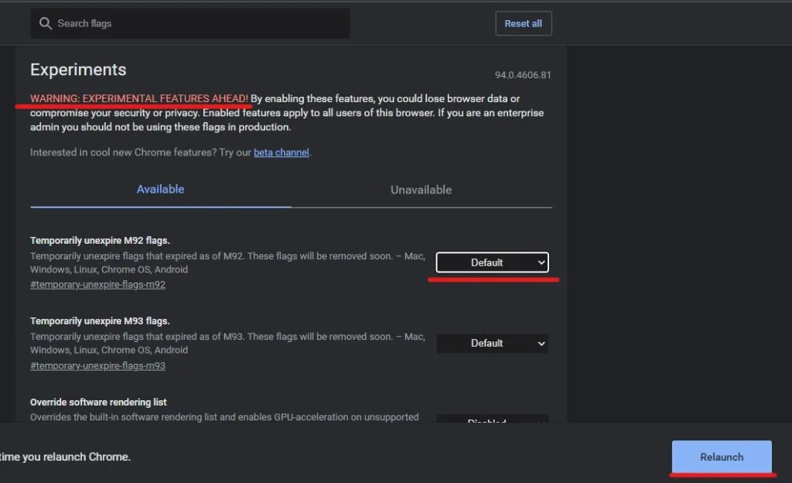Click the search magnifying glass icon

pyautogui.click(x=46, y=23)
